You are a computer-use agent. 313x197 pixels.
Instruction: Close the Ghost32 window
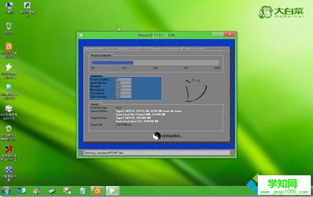coord(230,34)
